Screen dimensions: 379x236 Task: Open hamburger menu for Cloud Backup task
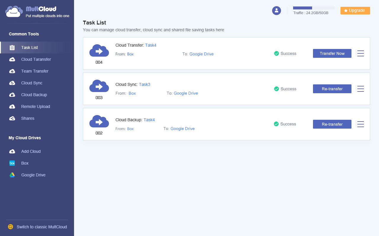pos(361,124)
